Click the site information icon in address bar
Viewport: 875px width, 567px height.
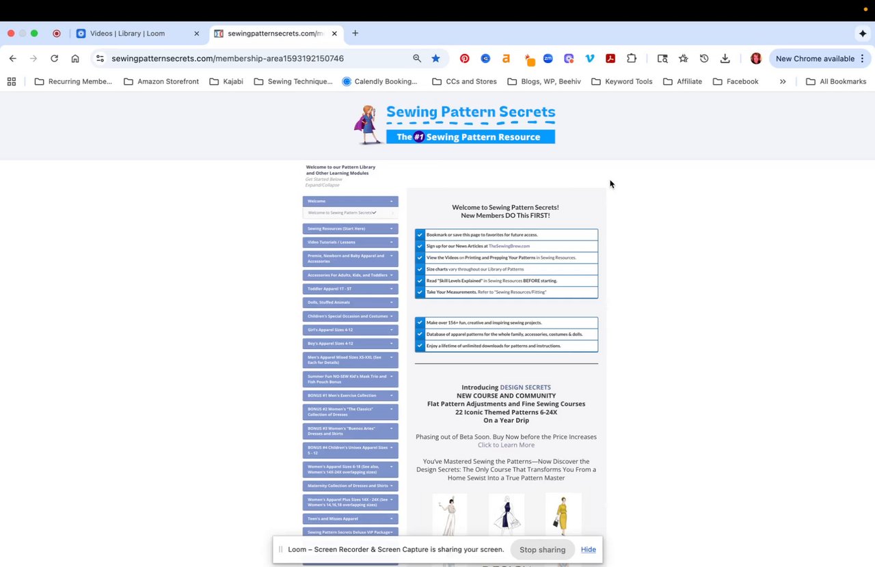(100, 59)
